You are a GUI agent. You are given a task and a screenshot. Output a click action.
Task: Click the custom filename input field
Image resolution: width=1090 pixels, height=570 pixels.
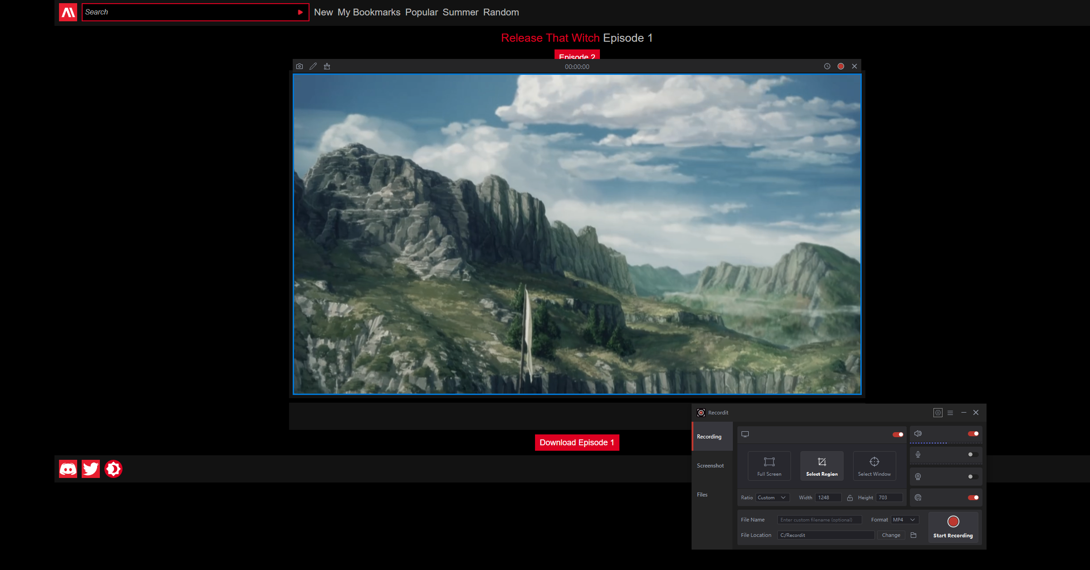click(x=819, y=520)
